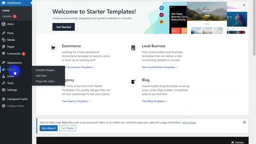Click the We Help Brands Grow template thumbnail
The image size is (256, 144).
pyautogui.click(x=178, y=20)
